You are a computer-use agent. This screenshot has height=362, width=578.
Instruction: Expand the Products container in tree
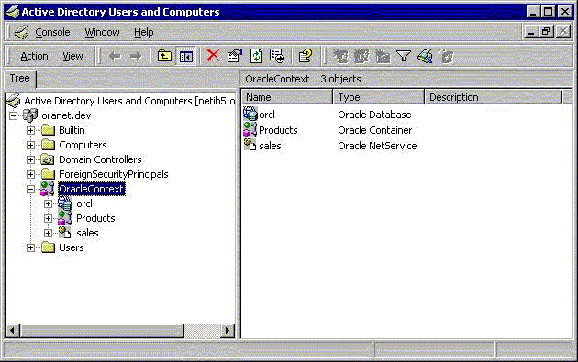coord(48,218)
